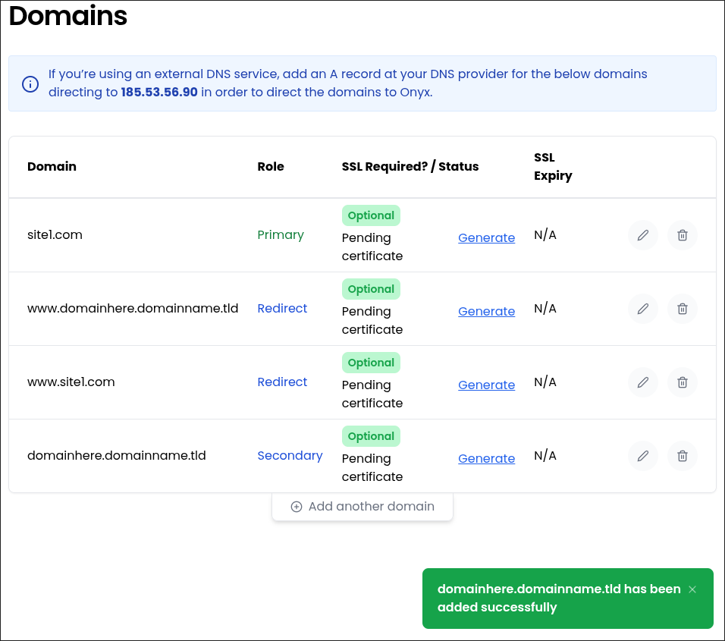Click the Domain column header

[x=52, y=166]
